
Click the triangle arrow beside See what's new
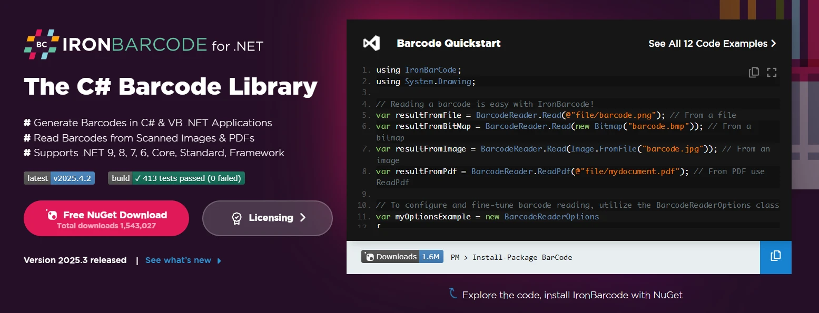219,260
